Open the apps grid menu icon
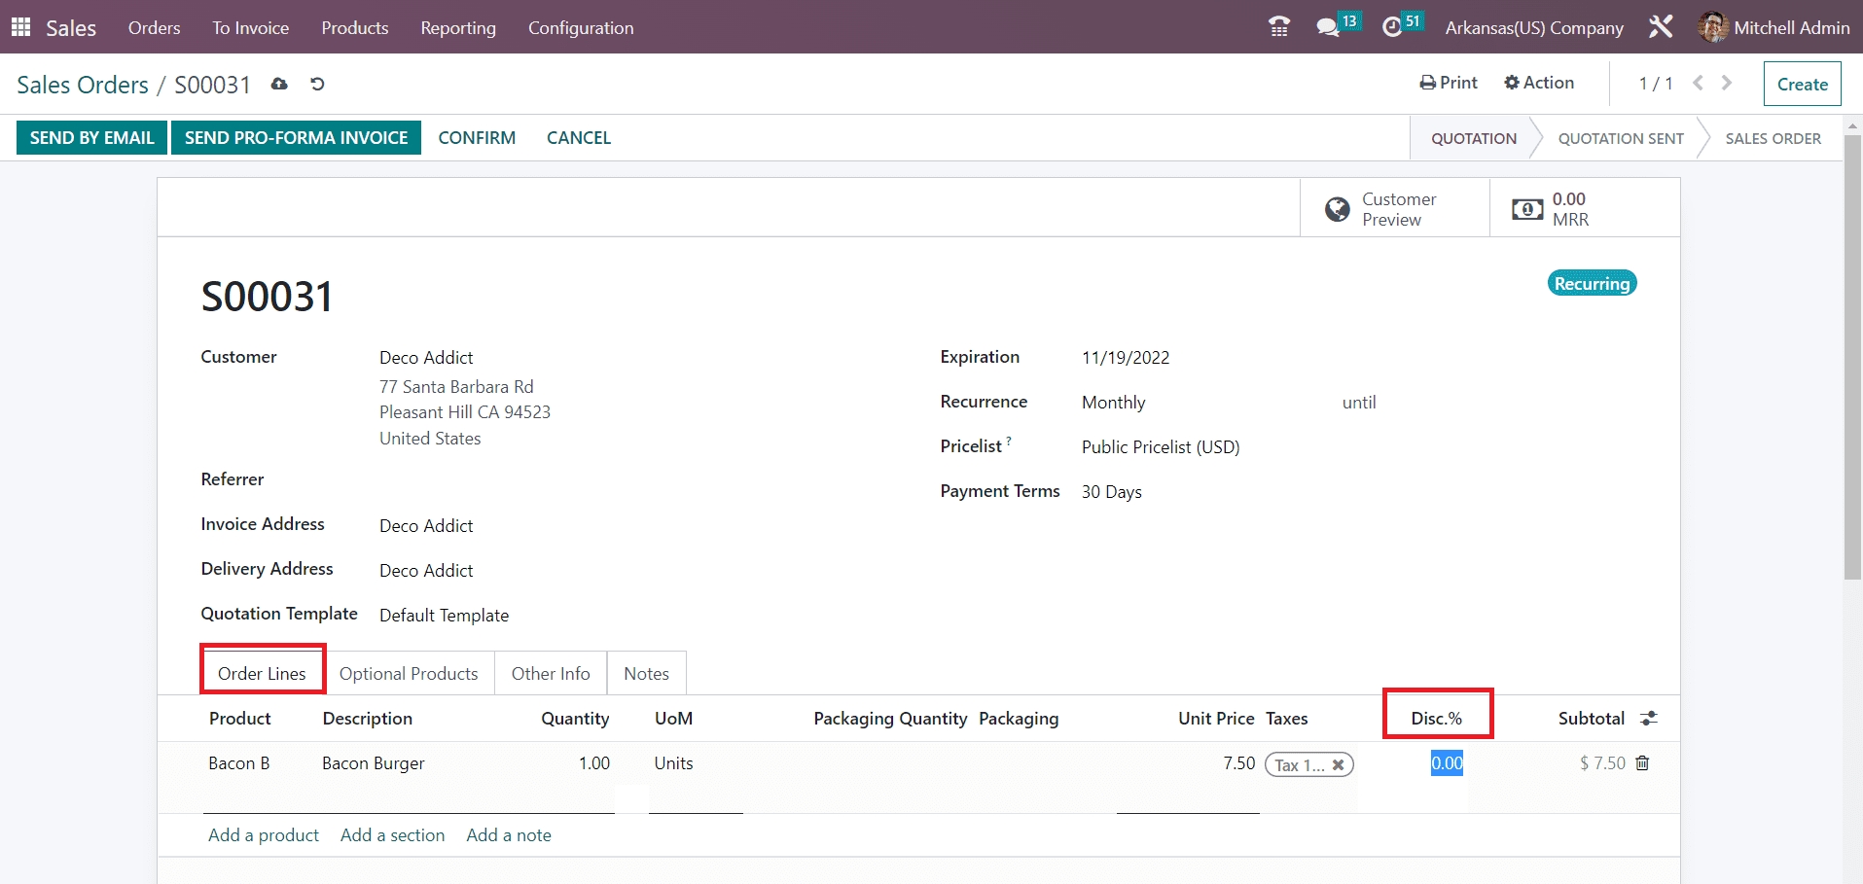The image size is (1863, 884). point(20,27)
